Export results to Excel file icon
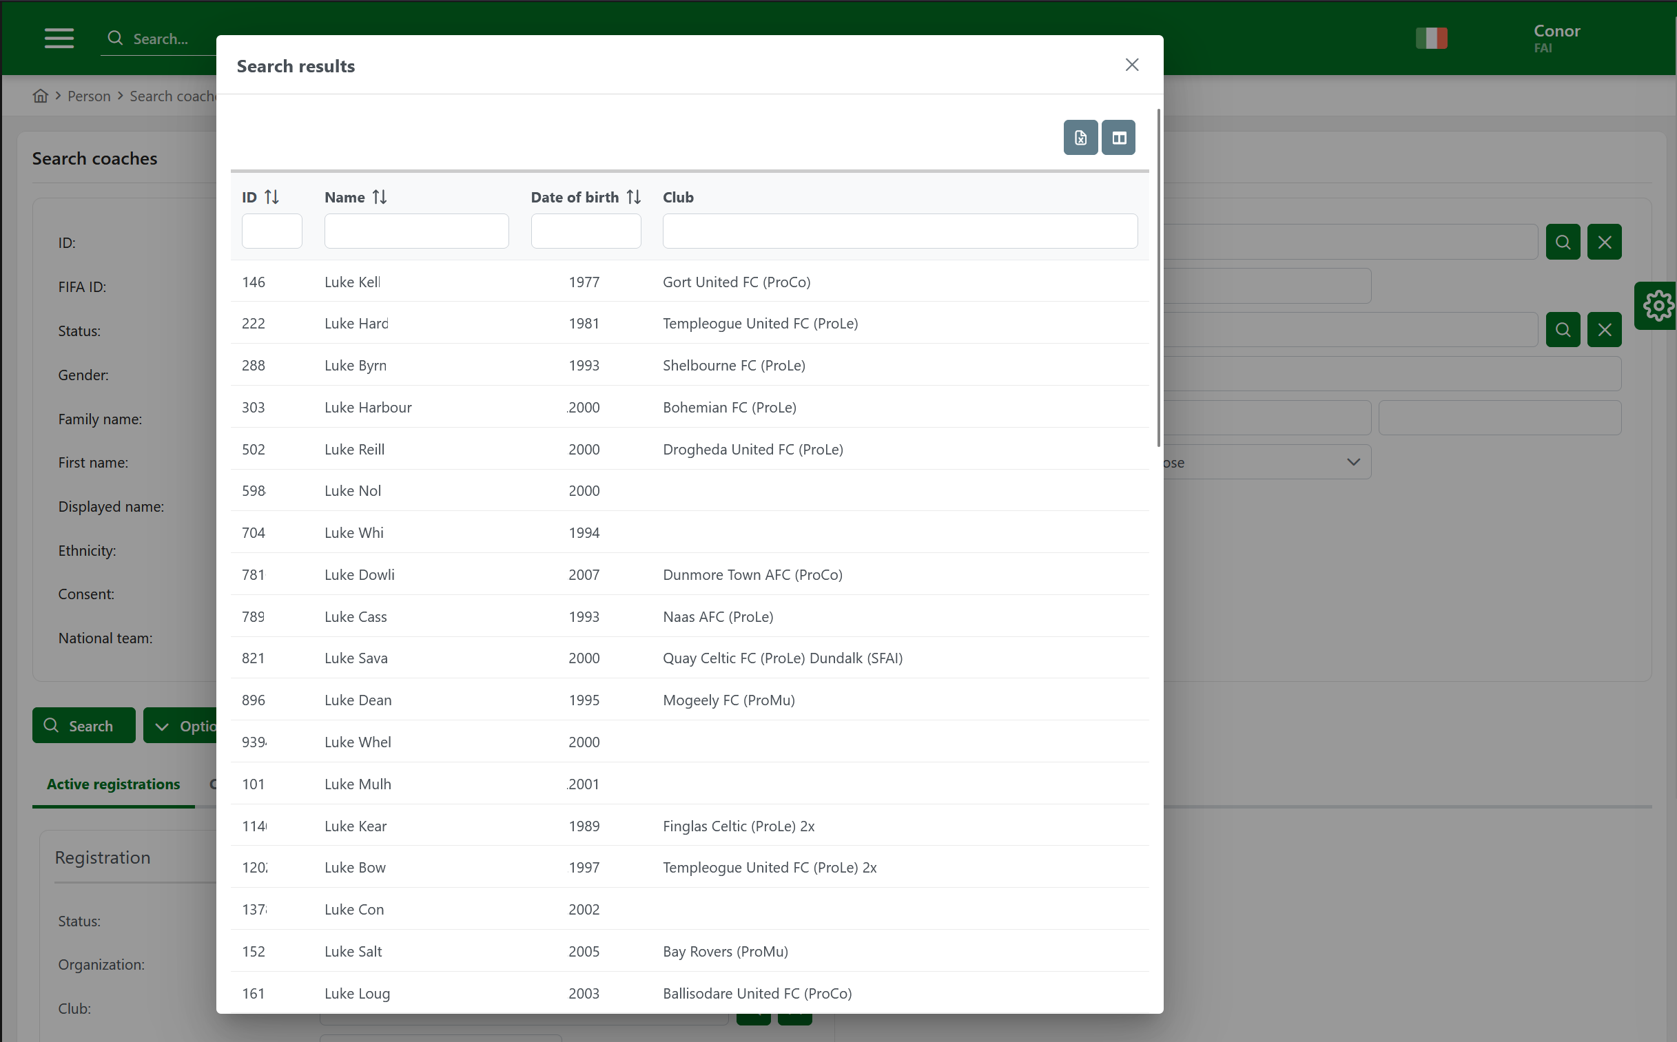Viewport: 1677px width, 1042px height. [1080, 138]
